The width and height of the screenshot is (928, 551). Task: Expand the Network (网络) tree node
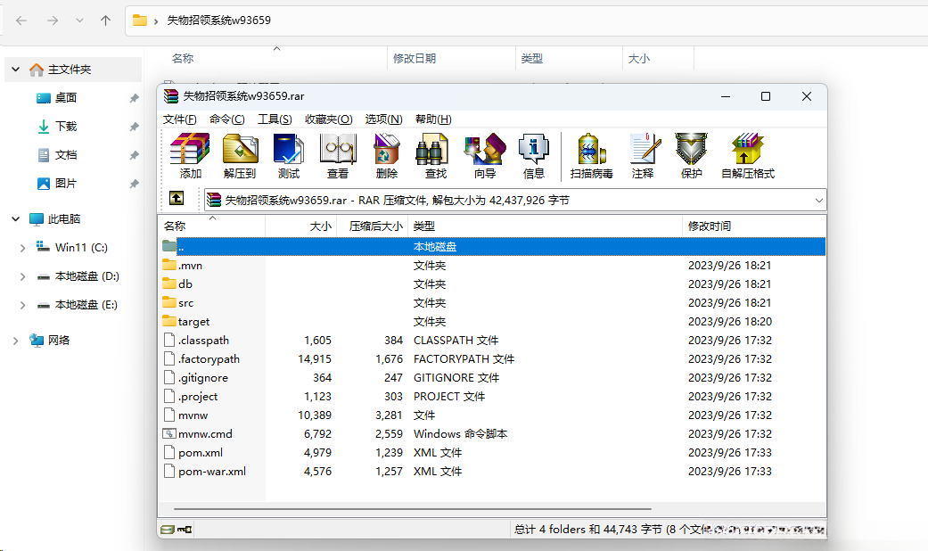[15, 341]
